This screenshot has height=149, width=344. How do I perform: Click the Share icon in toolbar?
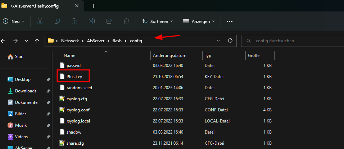point(109,21)
